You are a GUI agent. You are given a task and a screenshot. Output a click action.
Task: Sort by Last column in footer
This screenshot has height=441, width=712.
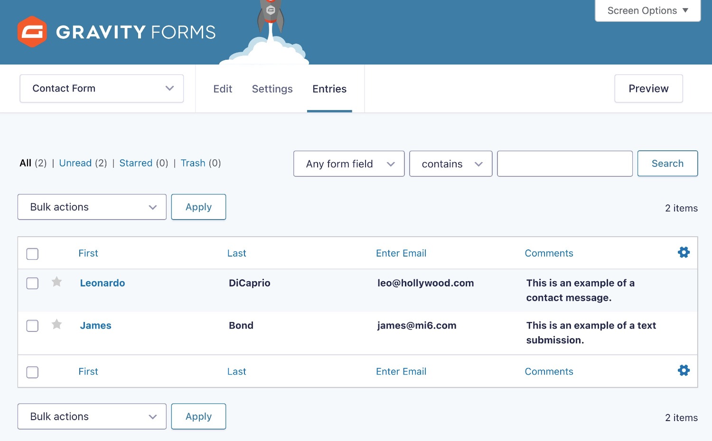[236, 371]
